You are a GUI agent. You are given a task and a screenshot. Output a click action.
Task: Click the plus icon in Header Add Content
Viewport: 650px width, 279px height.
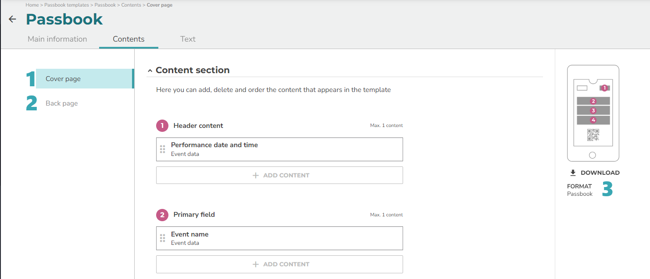[x=256, y=175]
